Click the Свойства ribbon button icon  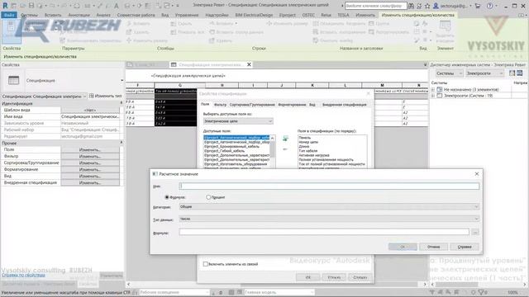[11, 31]
